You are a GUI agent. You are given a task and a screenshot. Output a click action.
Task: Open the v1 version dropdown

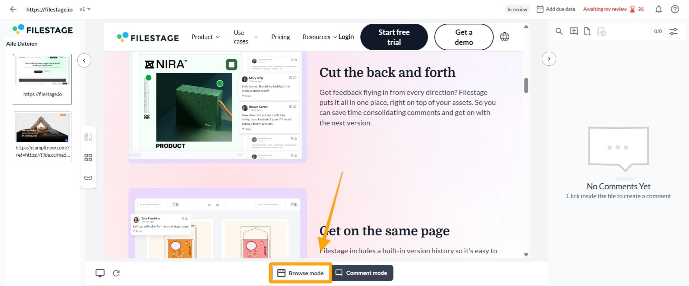(x=85, y=9)
